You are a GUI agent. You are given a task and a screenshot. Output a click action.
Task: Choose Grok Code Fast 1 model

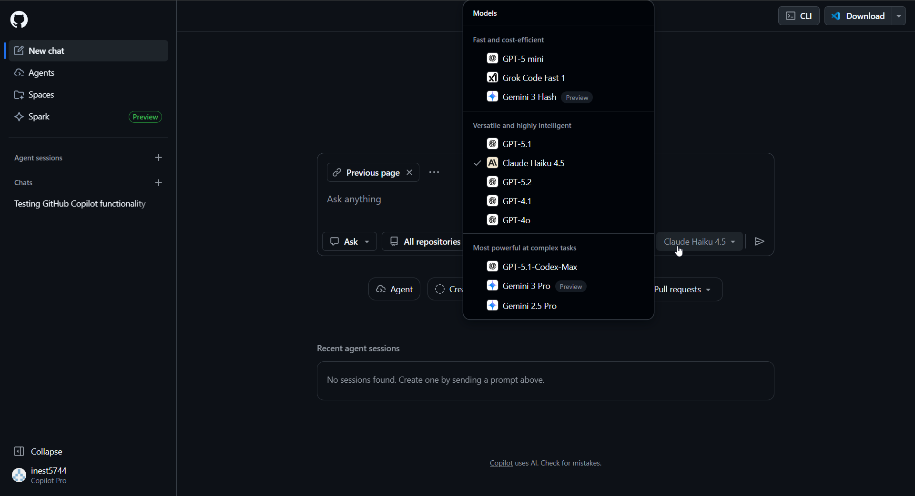coord(533,78)
